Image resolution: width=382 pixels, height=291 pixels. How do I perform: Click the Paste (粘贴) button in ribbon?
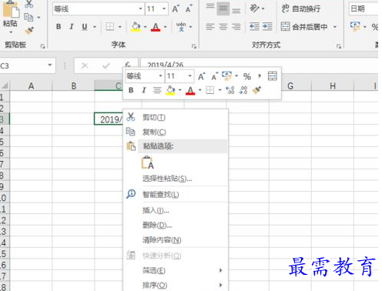coord(10,17)
